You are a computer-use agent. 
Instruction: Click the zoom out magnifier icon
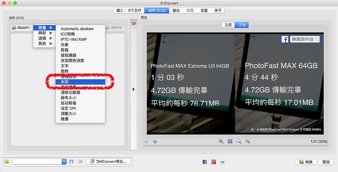(248, 141)
